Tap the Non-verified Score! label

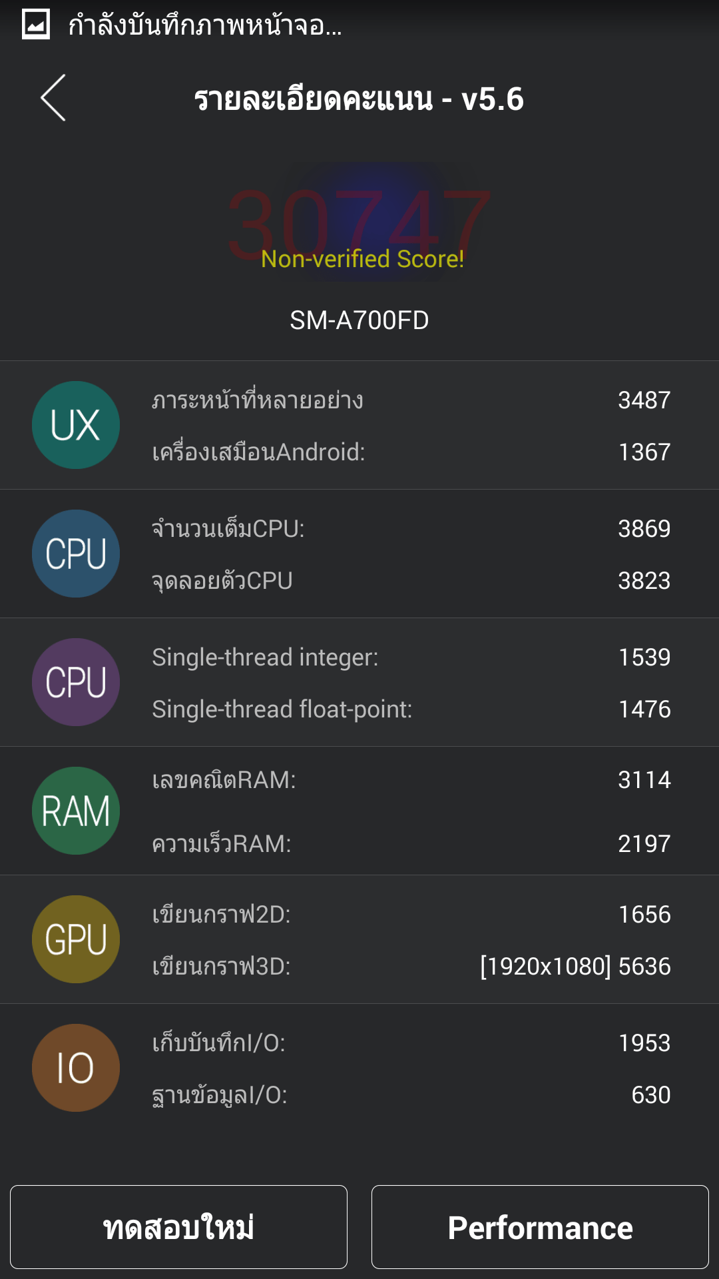click(362, 259)
